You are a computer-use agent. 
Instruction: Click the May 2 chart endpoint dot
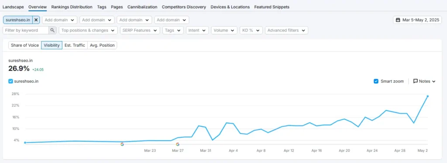pyautogui.click(x=428, y=96)
